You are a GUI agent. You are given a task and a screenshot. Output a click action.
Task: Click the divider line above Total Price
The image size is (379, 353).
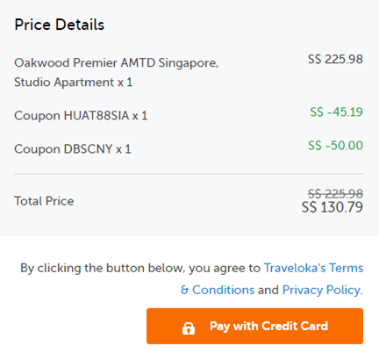point(189,174)
